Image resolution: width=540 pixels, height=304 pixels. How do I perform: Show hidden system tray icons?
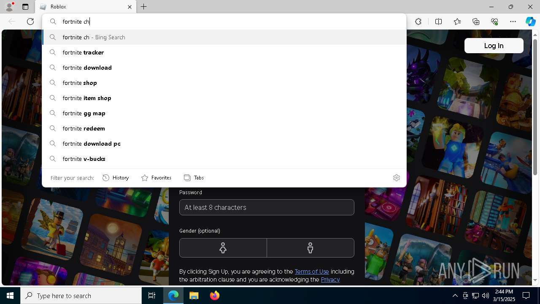click(455, 296)
